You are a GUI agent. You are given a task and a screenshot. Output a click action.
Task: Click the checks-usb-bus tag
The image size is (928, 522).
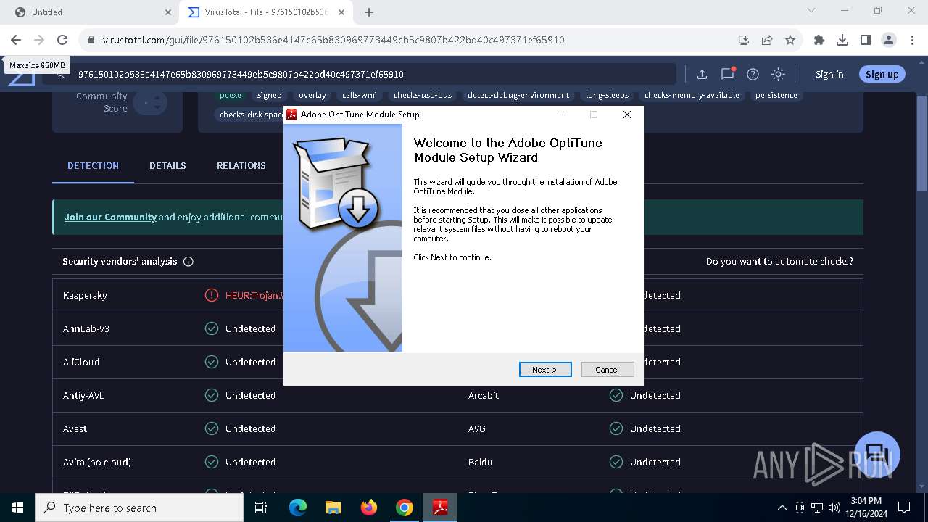pyautogui.click(x=423, y=95)
